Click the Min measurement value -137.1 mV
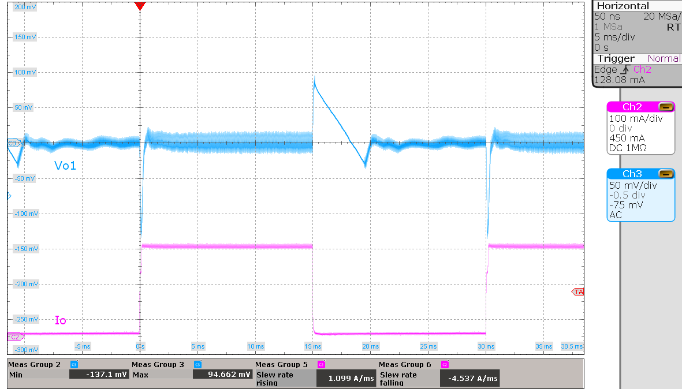This screenshot has width=682, height=389. point(98,375)
